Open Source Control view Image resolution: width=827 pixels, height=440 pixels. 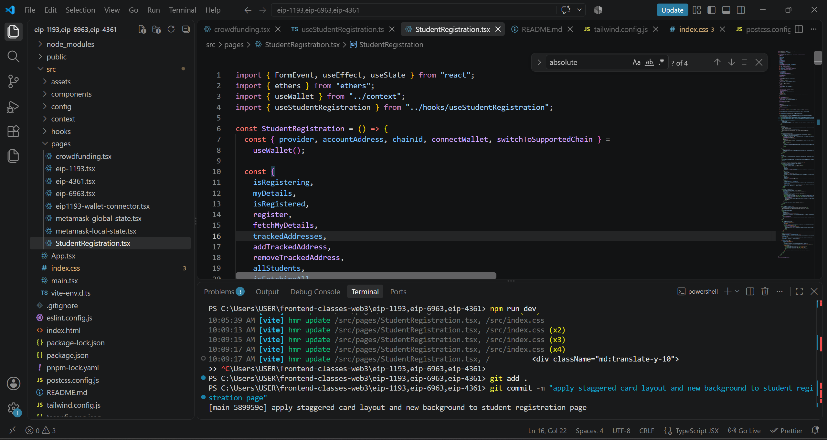click(x=13, y=81)
